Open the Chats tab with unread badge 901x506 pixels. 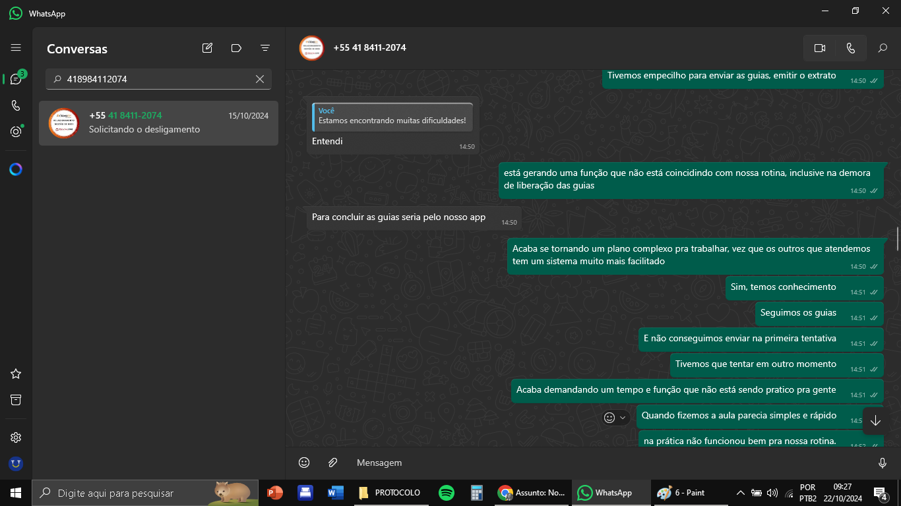click(x=16, y=79)
